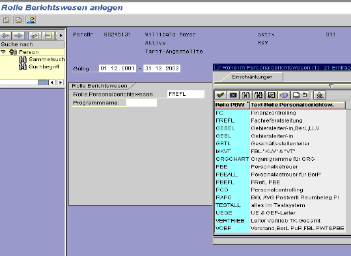Click the empty Programmname input field
Screen dimensions: 351x256
pos(141,103)
